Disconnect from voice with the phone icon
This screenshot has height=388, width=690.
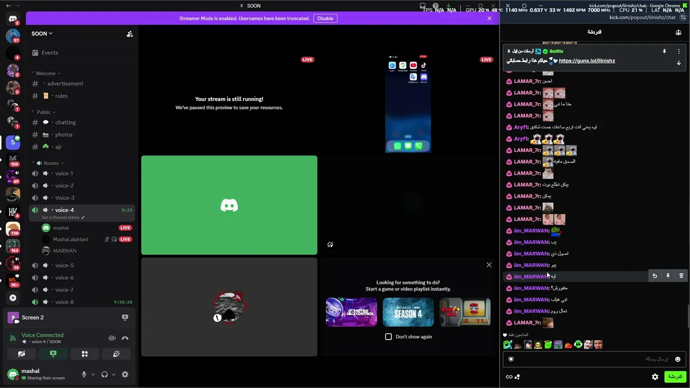pos(125,338)
